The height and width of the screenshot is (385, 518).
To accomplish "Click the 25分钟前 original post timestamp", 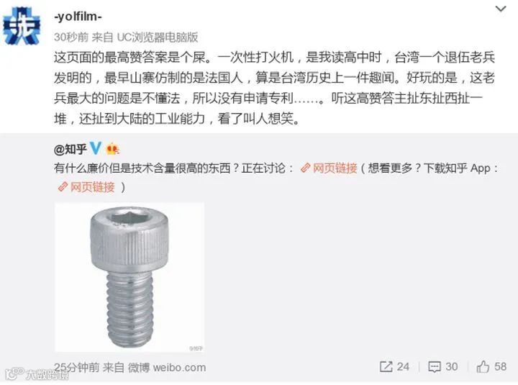I will pyautogui.click(x=77, y=367).
